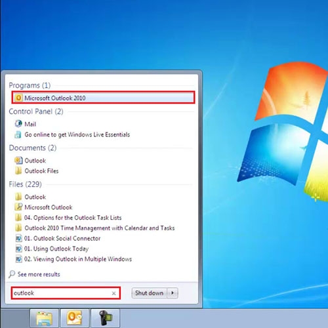Click the Windows Live Essentials icon
This screenshot has height=328, width=328.
coord(18,134)
